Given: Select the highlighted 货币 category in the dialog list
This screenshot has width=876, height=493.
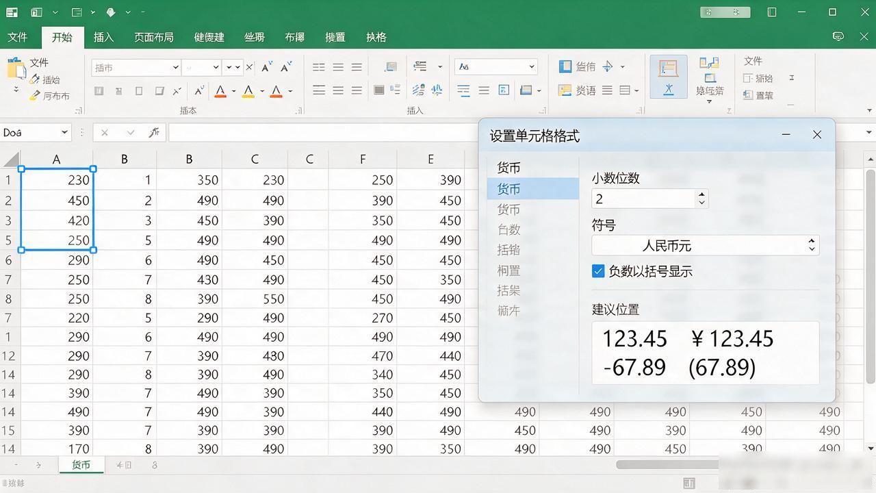Looking at the screenshot, I should pyautogui.click(x=533, y=188).
